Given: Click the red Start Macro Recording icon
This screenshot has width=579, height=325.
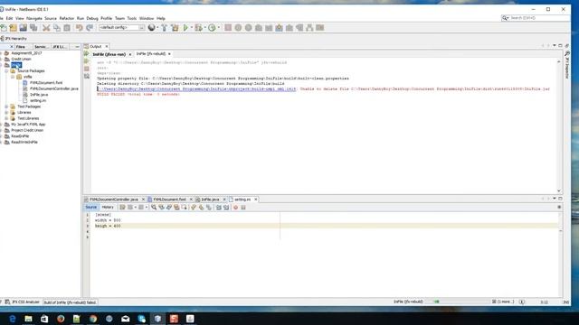Looking at the screenshot, I should click(x=235, y=208).
